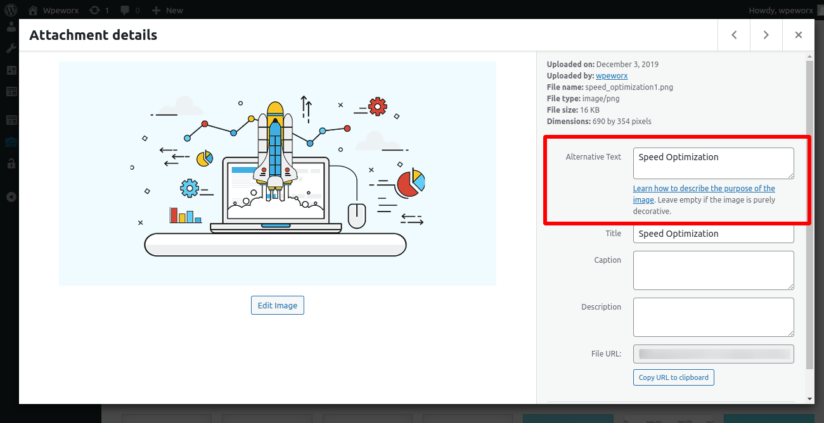Open the updates icon in admin bar
Image resolution: width=824 pixels, height=423 pixels.
click(100, 10)
